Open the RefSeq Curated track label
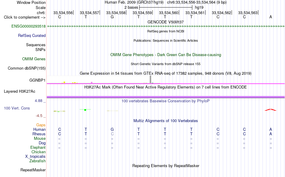The width and height of the screenshot is (285, 177). 31,36
